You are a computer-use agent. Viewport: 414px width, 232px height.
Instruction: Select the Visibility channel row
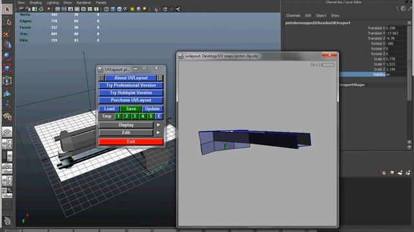pos(373,75)
